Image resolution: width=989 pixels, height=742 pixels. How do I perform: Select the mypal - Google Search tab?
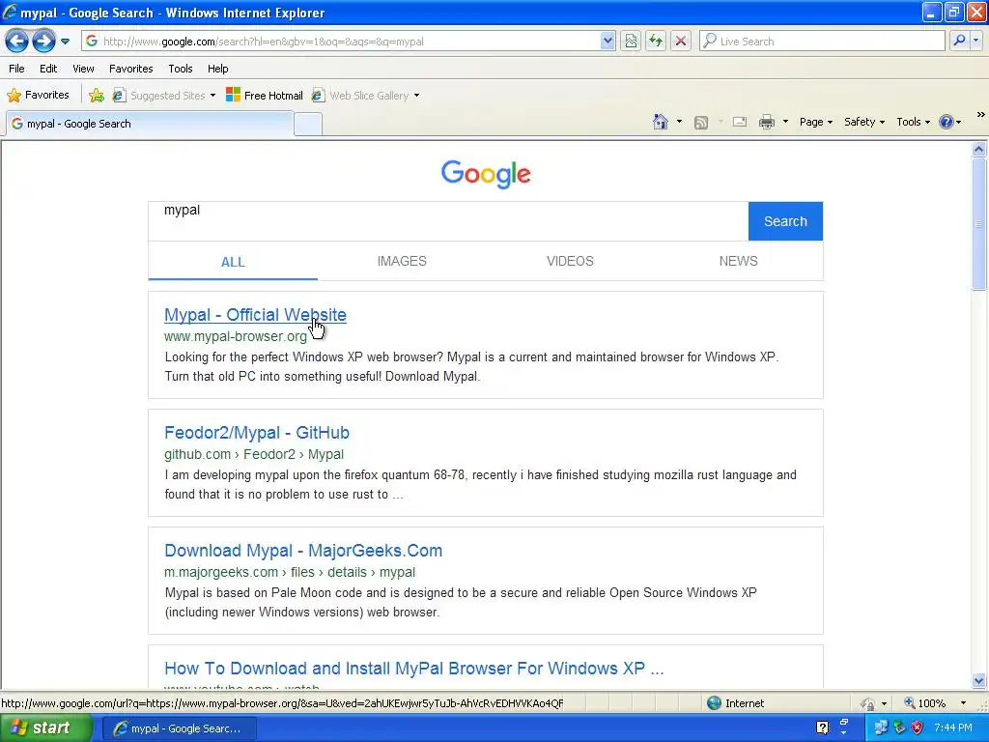pos(150,124)
